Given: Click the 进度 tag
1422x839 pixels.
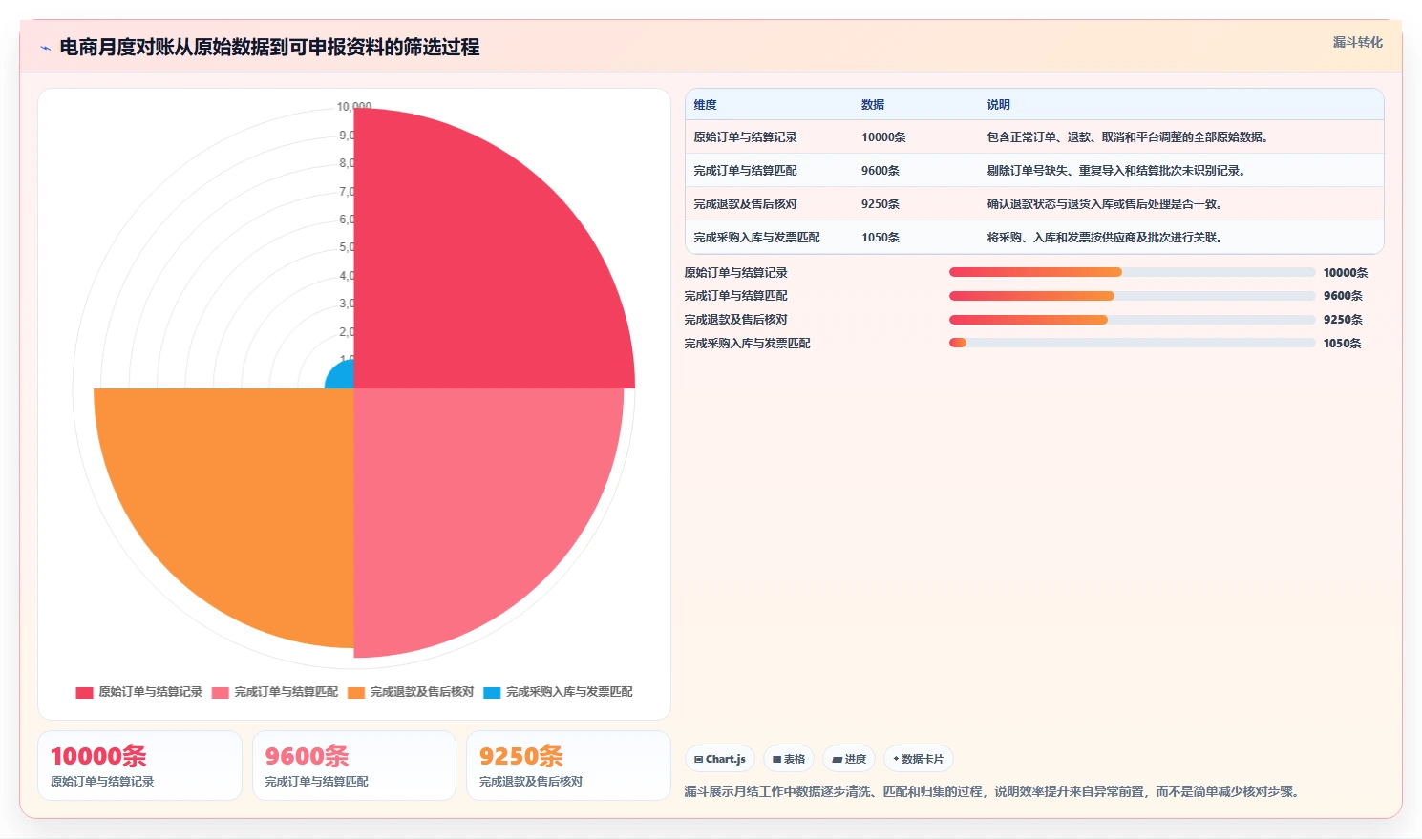Looking at the screenshot, I should pos(849,759).
